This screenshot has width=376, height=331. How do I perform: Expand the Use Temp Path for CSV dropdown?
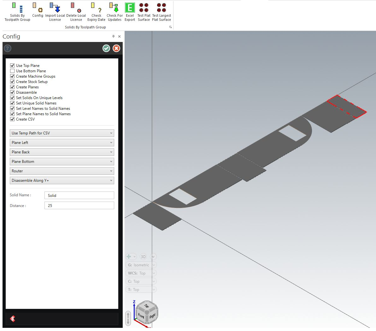62,133
